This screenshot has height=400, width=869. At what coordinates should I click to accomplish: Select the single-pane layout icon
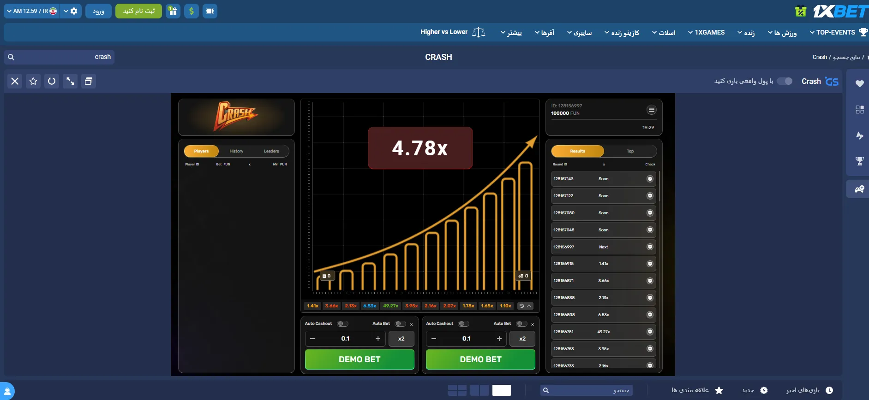(502, 390)
